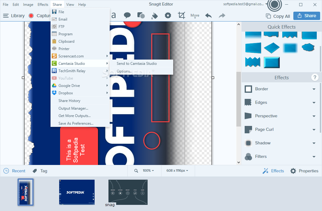
Task: Choose FTP output in Share menu
Action: (80, 27)
